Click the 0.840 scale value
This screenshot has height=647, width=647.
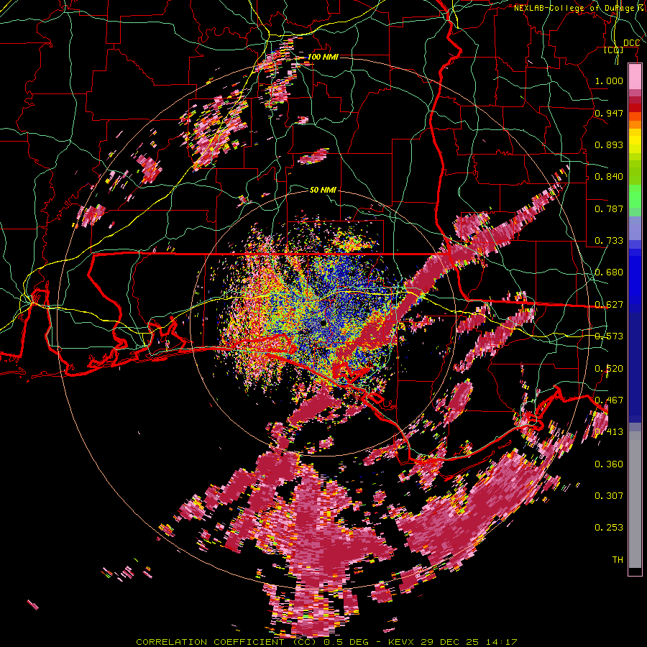pos(609,177)
